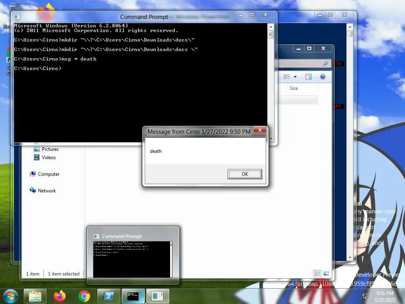Open Explorer help icon

[323, 77]
